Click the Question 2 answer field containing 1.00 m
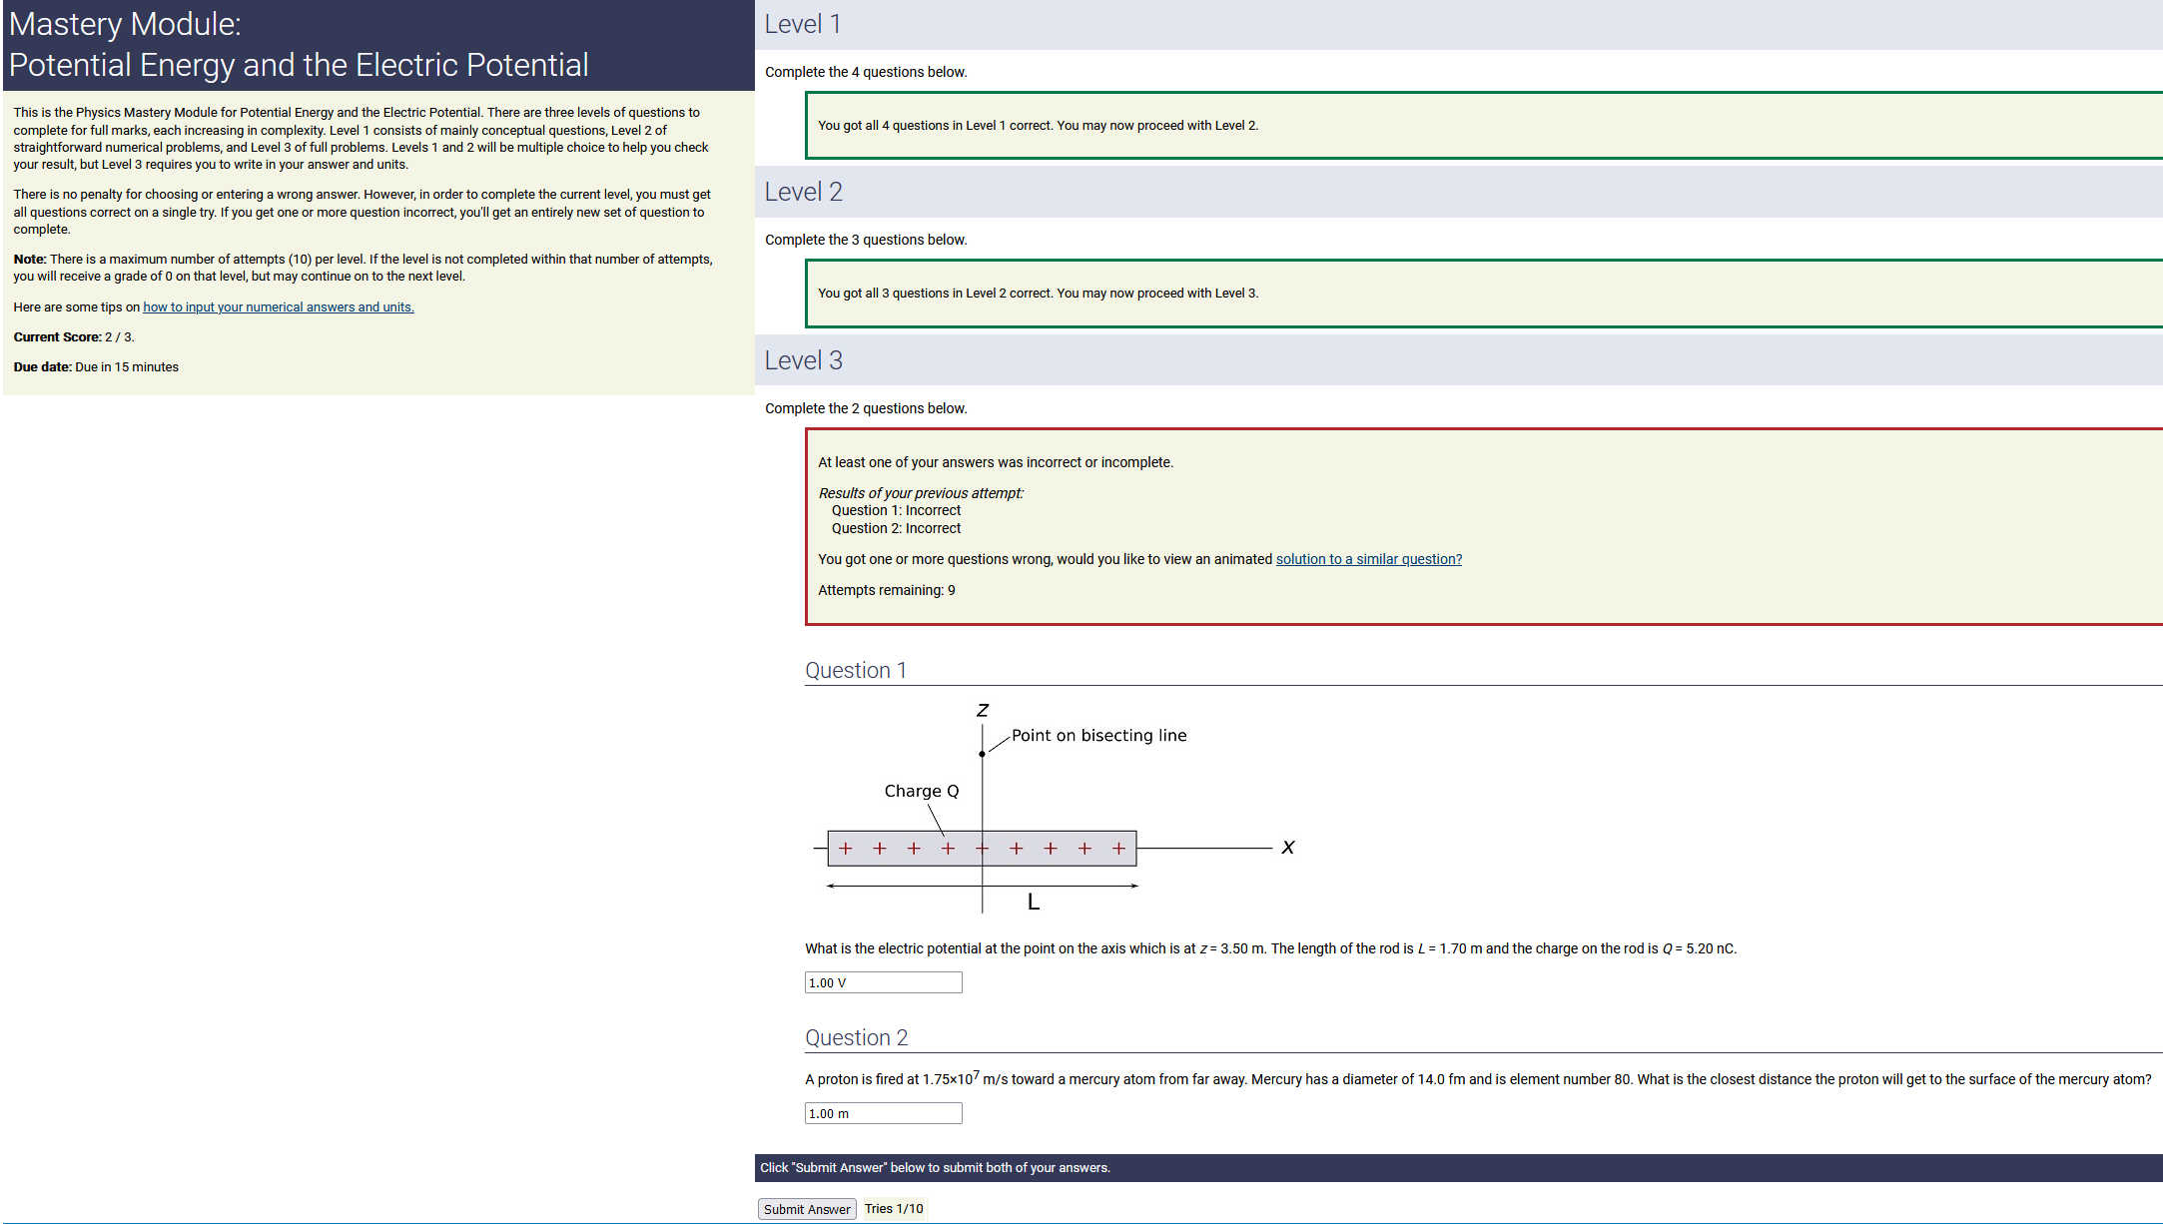 (x=883, y=1113)
